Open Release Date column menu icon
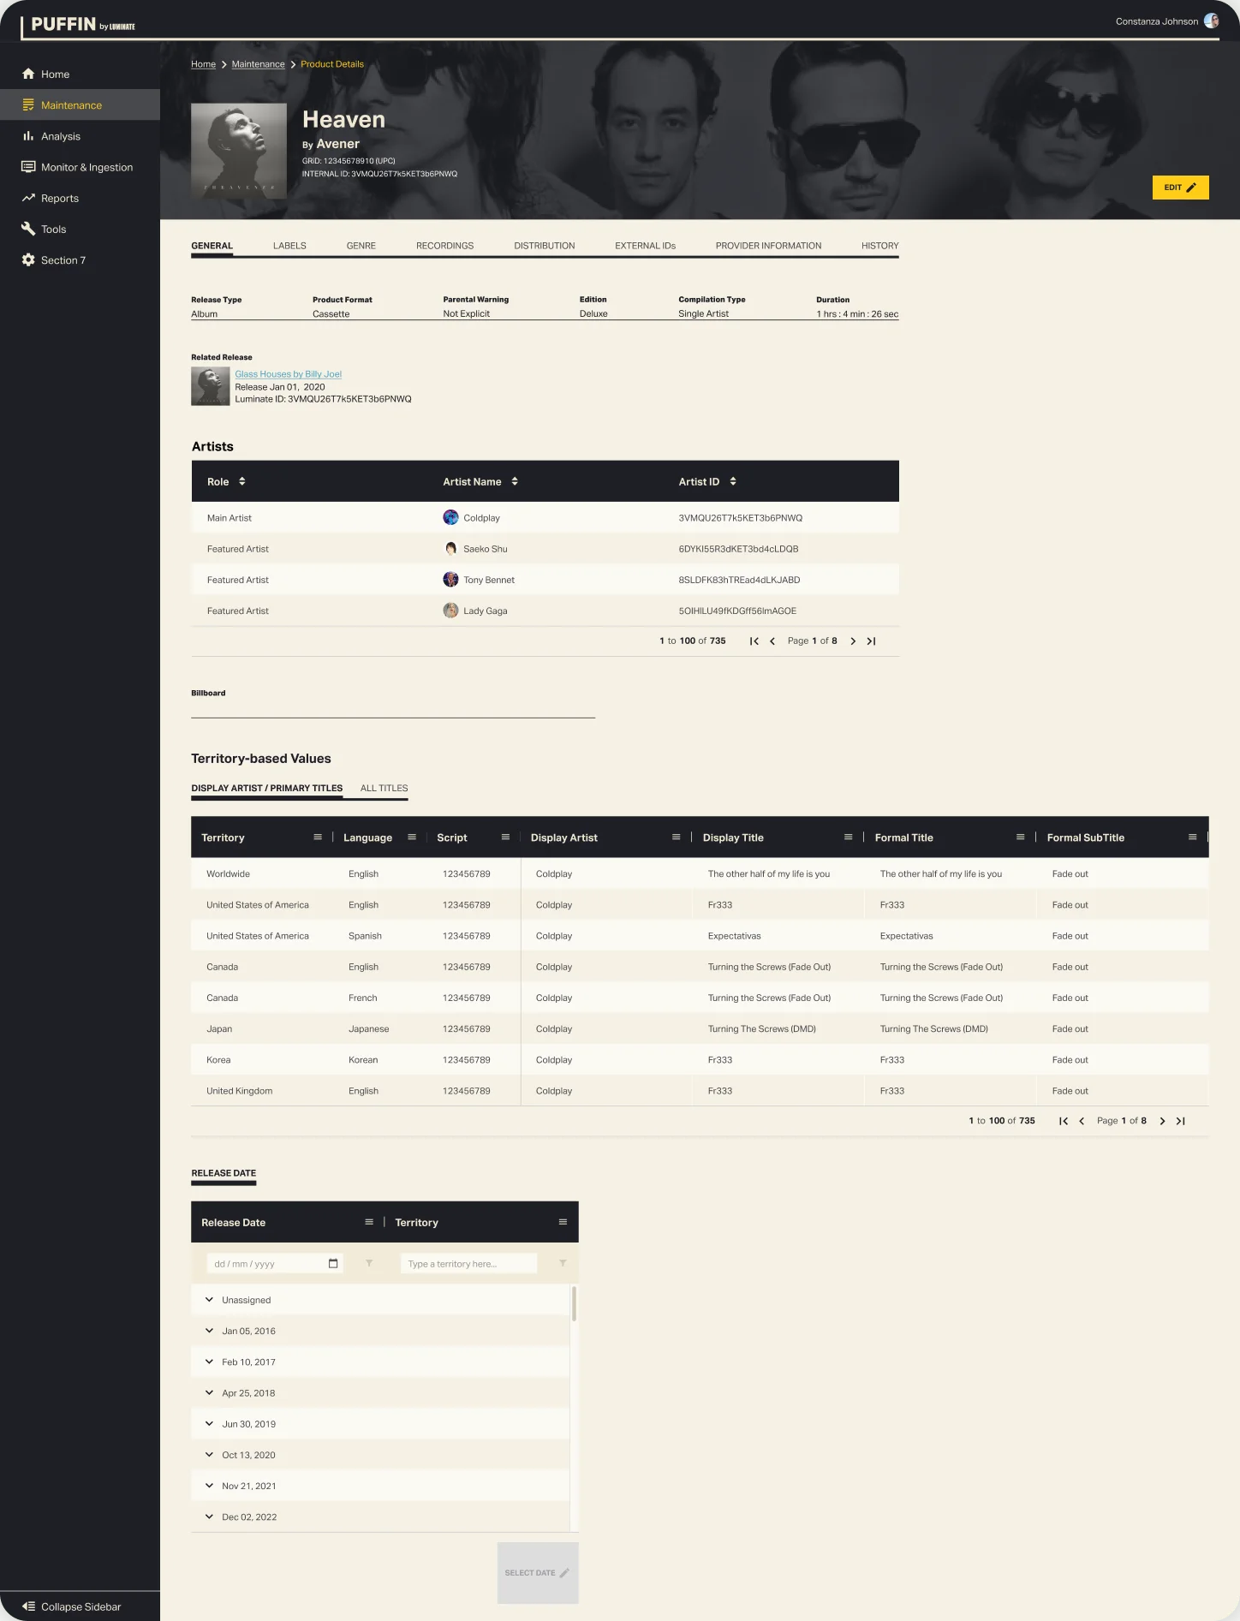 pos(369,1222)
